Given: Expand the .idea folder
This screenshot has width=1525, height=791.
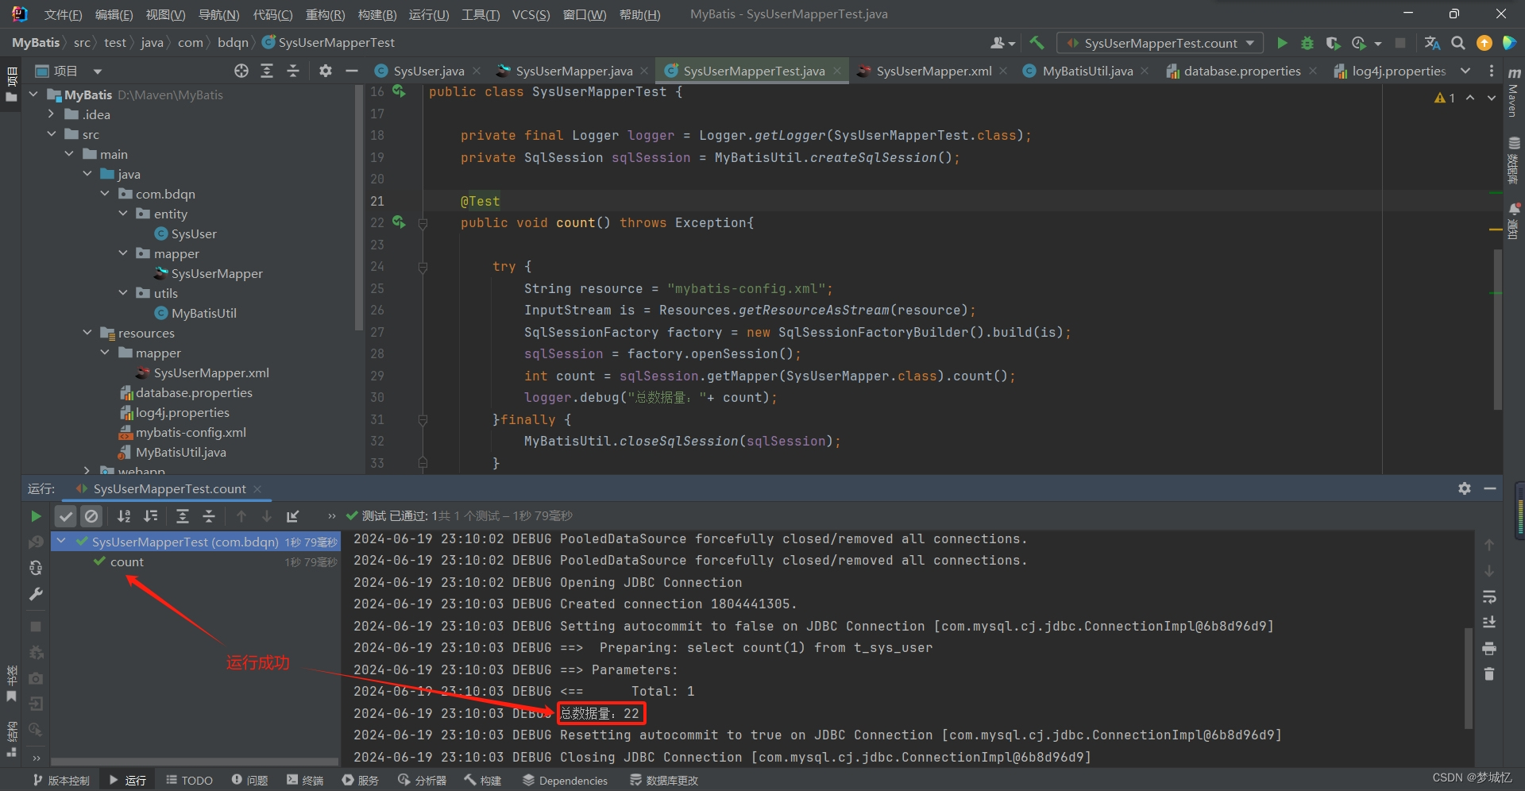Looking at the screenshot, I should 52,114.
